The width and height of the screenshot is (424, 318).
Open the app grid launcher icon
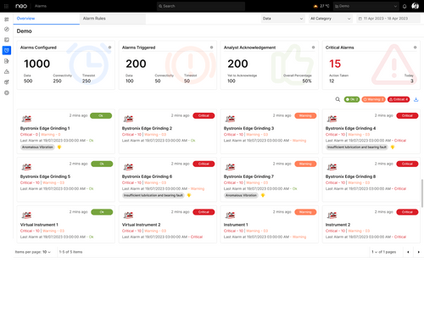[x=6, y=6]
